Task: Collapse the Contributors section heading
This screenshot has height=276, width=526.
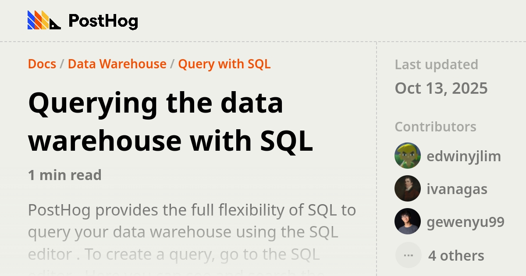Action: tap(435, 127)
